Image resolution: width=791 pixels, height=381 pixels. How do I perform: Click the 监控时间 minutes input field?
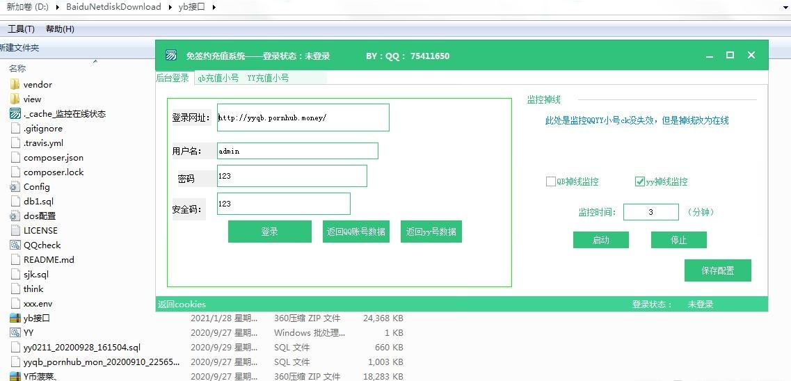click(x=650, y=212)
